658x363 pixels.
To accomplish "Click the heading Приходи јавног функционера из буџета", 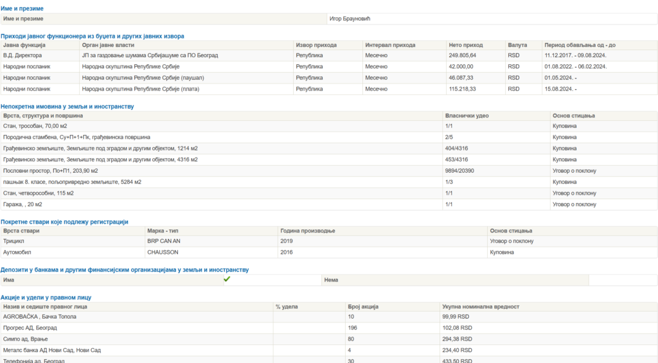I will (92, 36).
